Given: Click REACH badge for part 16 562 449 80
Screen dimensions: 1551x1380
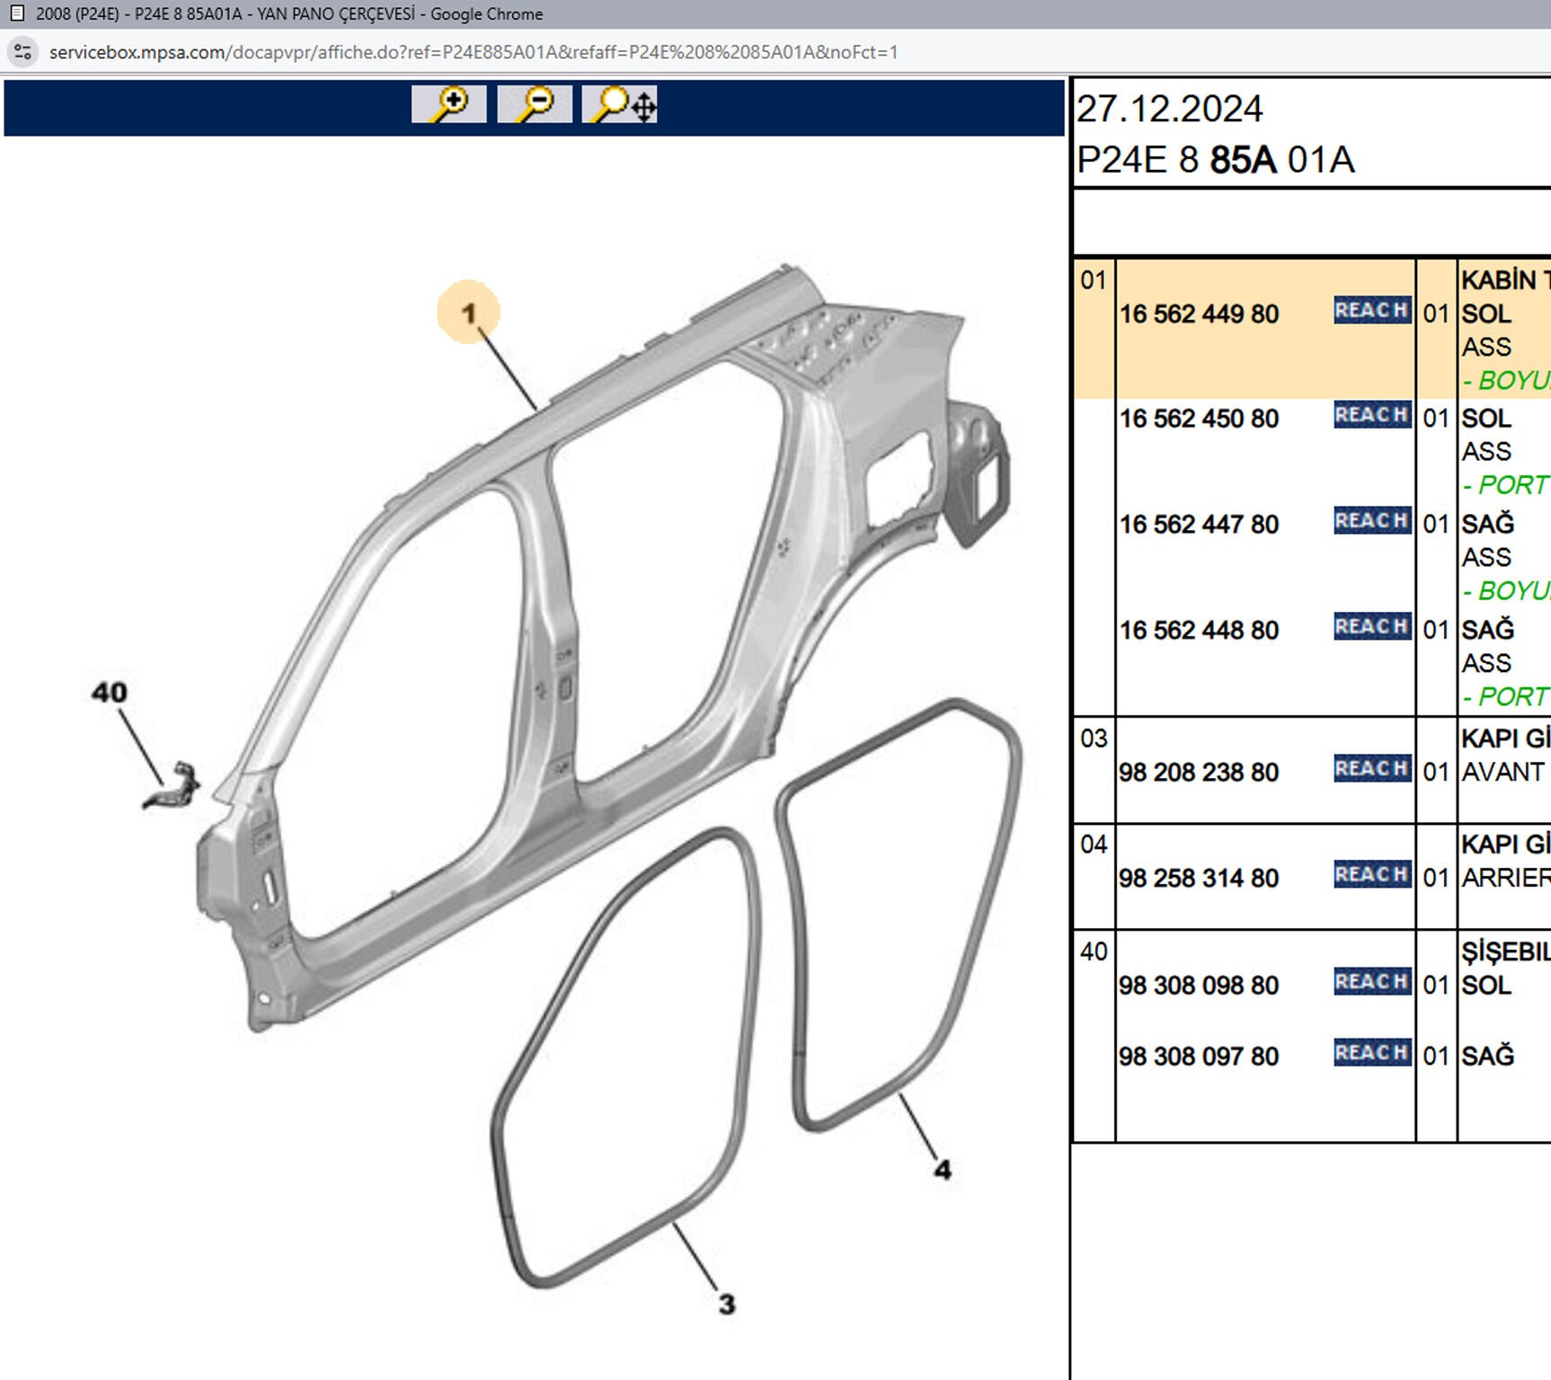Looking at the screenshot, I should pos(1371,310).
